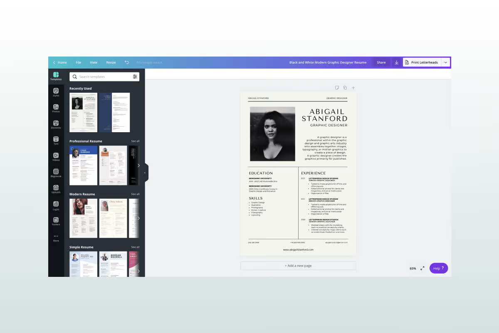The image size is (499, 333).
Task: Open the 65% zoom level menu
Action: tap(413, 269)
